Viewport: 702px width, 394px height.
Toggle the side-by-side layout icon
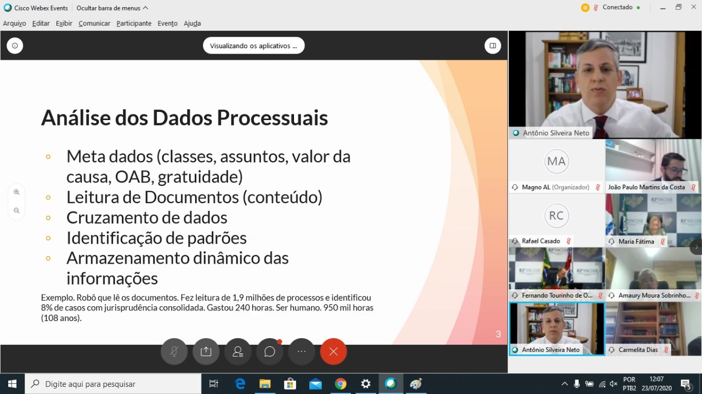[x=492, y=46]
